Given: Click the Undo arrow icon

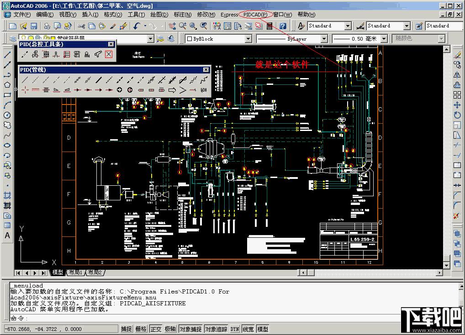Looking at the screenshot, I should (137, 26).
